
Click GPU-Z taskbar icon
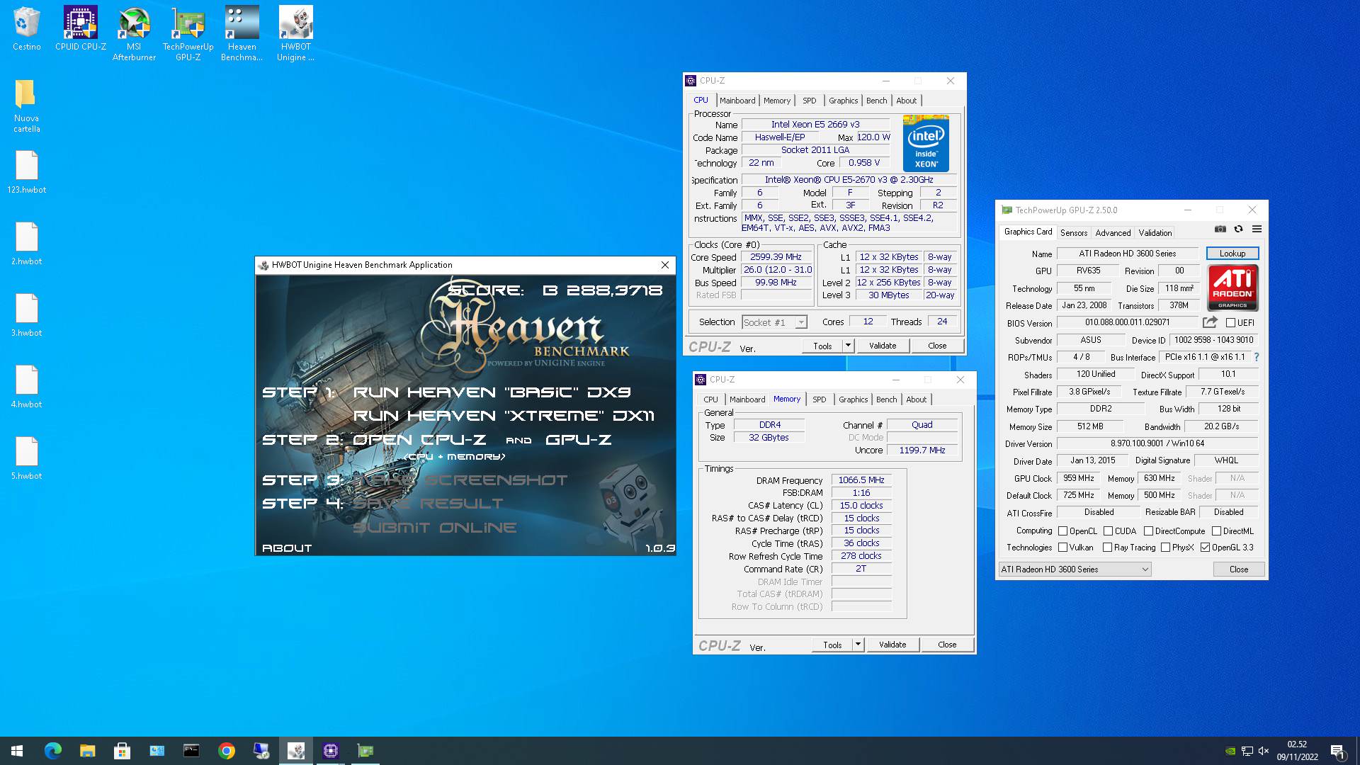[x=365, y=751]
